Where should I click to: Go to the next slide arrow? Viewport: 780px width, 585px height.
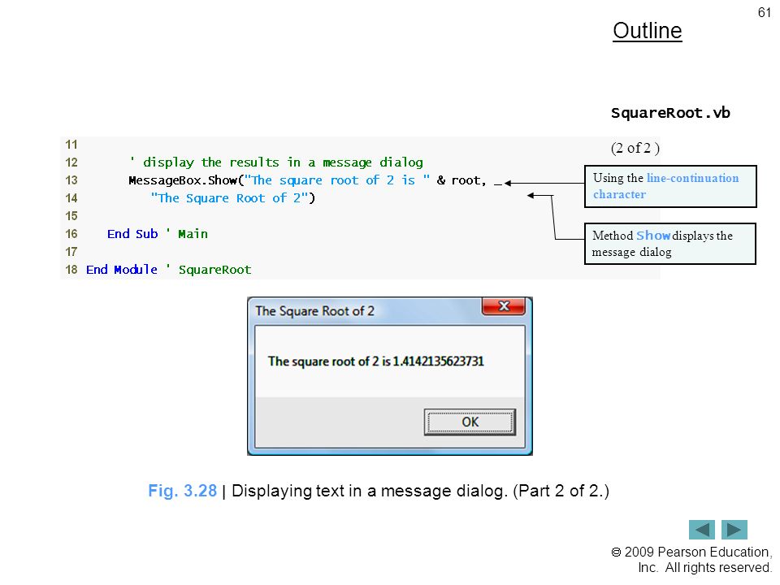coord(734,529)
